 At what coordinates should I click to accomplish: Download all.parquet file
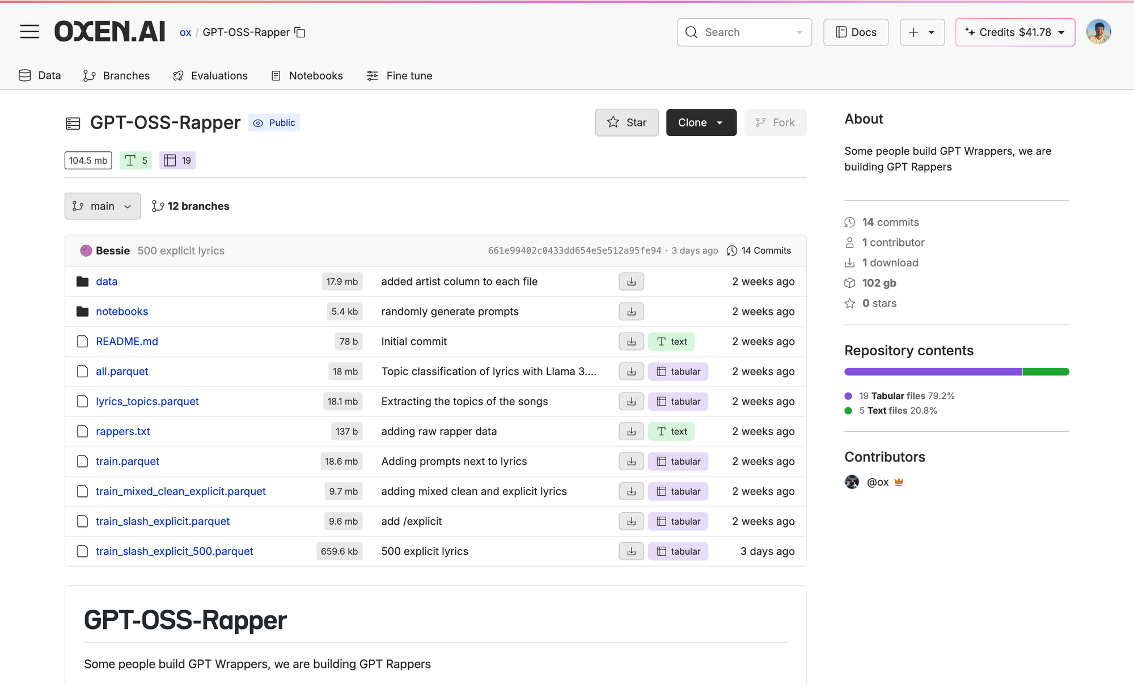click(x=631, y=372)
